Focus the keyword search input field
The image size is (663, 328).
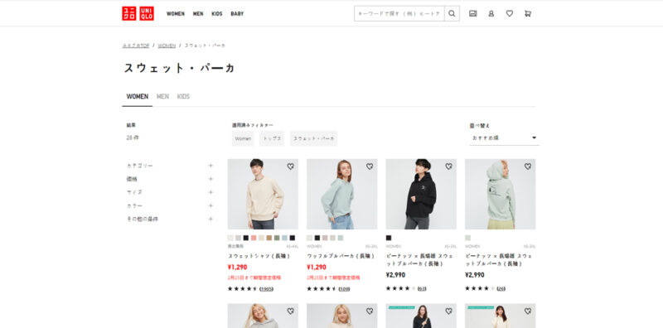pyautogui.click(x=399, y=13)
